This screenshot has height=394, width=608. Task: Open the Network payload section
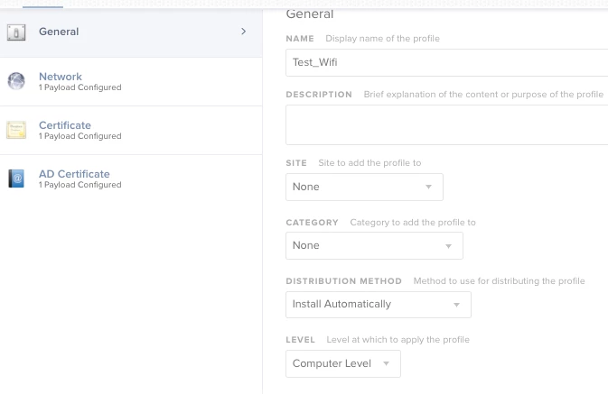coord(131,82)
